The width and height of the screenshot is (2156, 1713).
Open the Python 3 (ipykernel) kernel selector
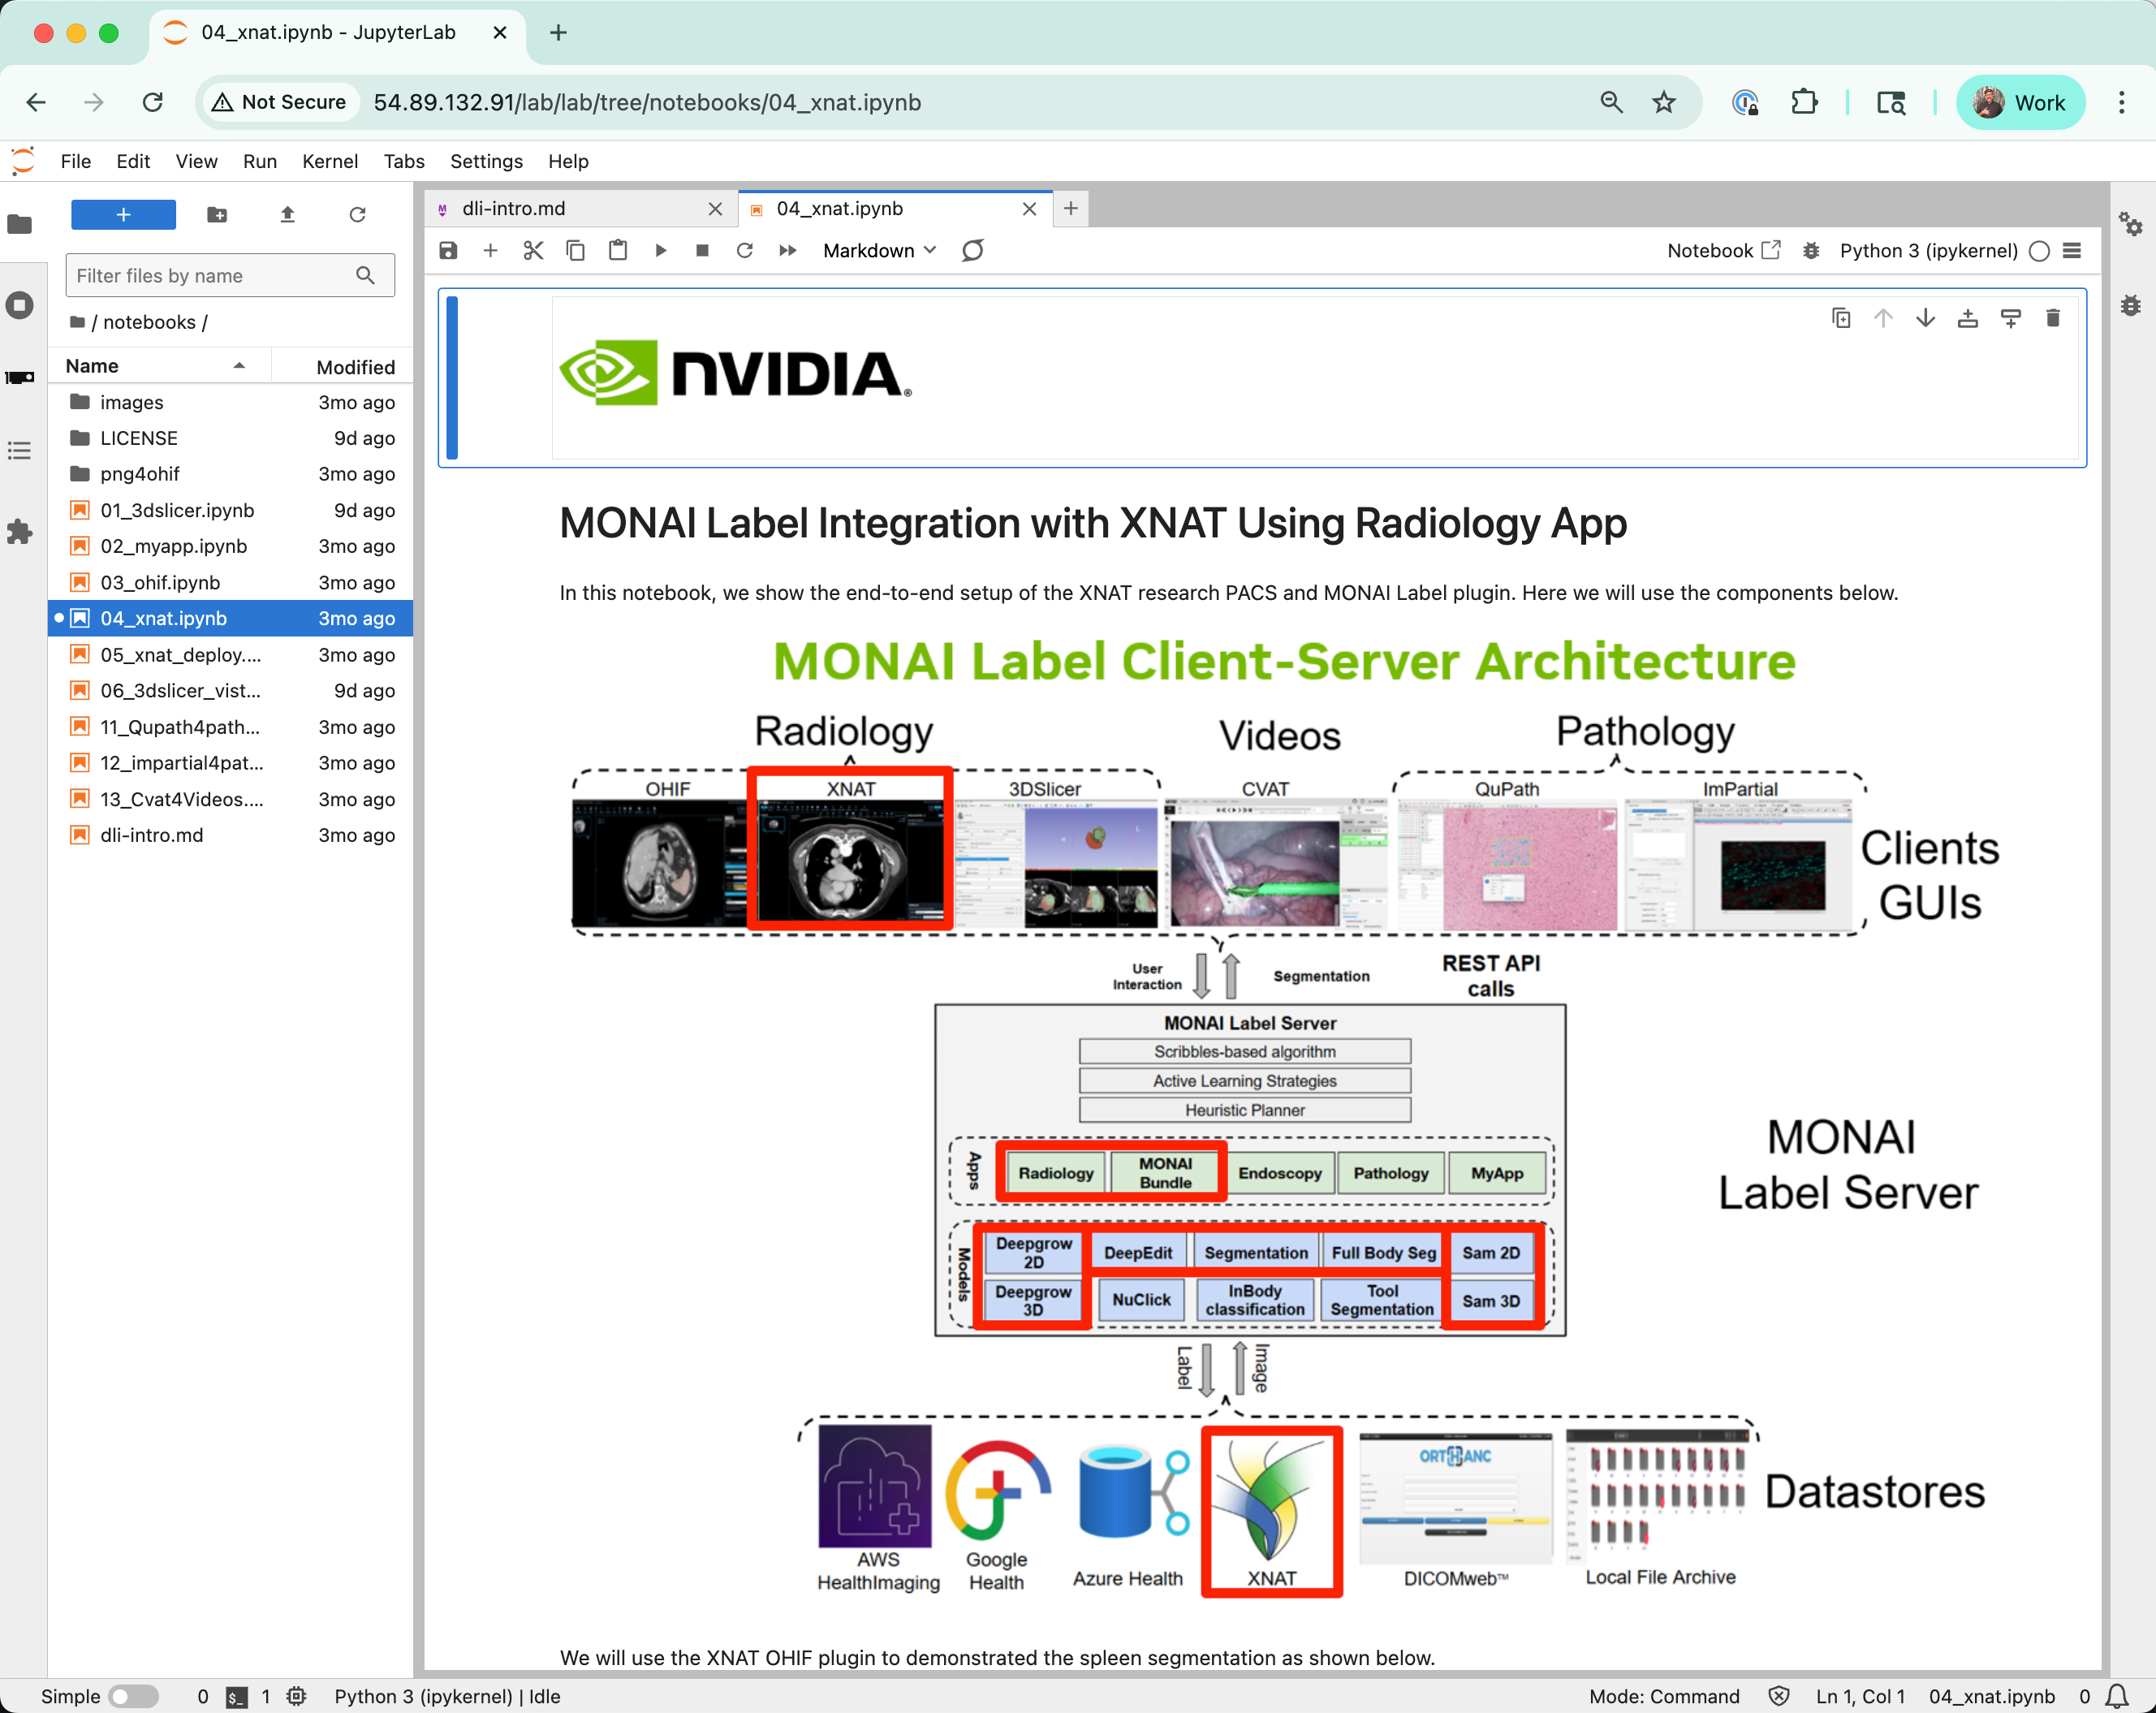click(1927, 251)
